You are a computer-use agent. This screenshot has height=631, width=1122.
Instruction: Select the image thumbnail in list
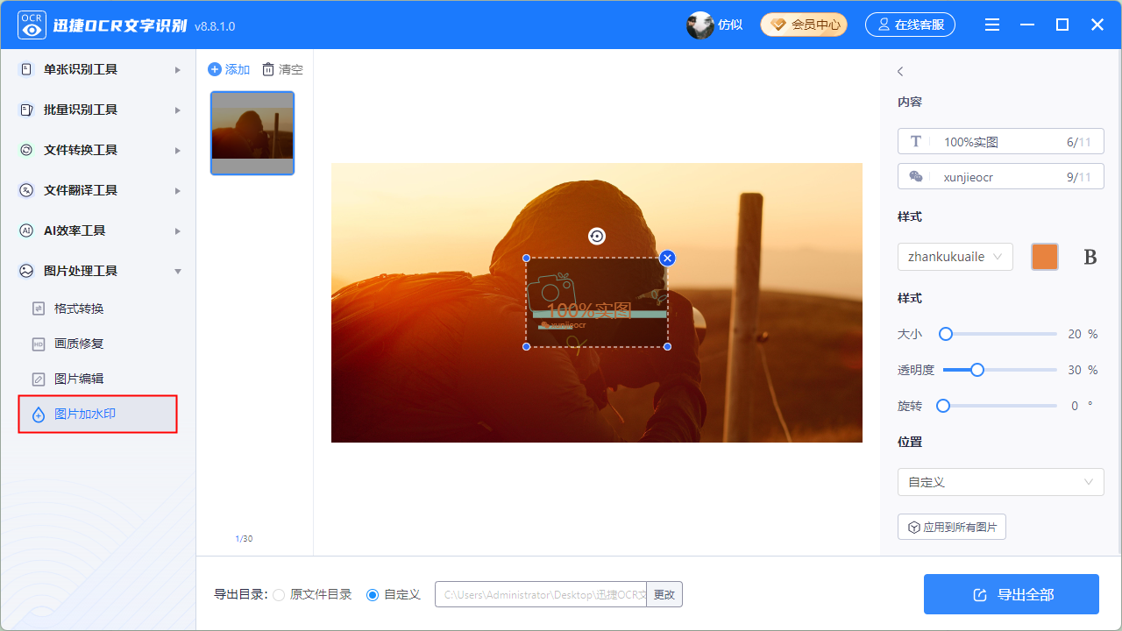click(252, 133)
